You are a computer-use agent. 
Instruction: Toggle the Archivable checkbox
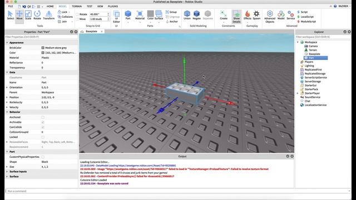point(43,122)
